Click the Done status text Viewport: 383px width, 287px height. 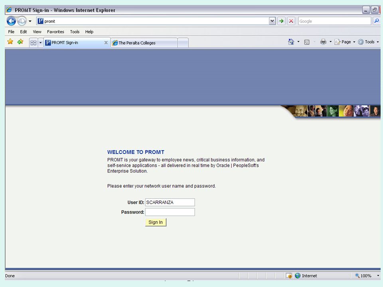[x=10, y=276]
